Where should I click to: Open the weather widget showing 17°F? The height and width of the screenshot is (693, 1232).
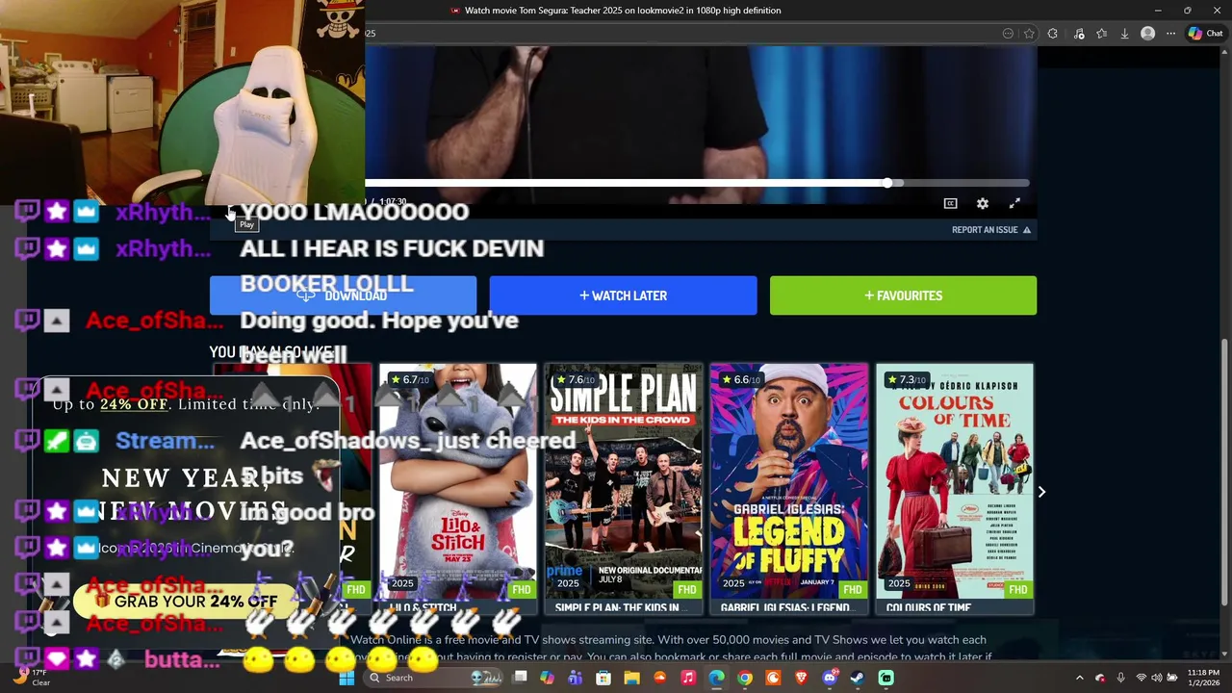point(31,678)
